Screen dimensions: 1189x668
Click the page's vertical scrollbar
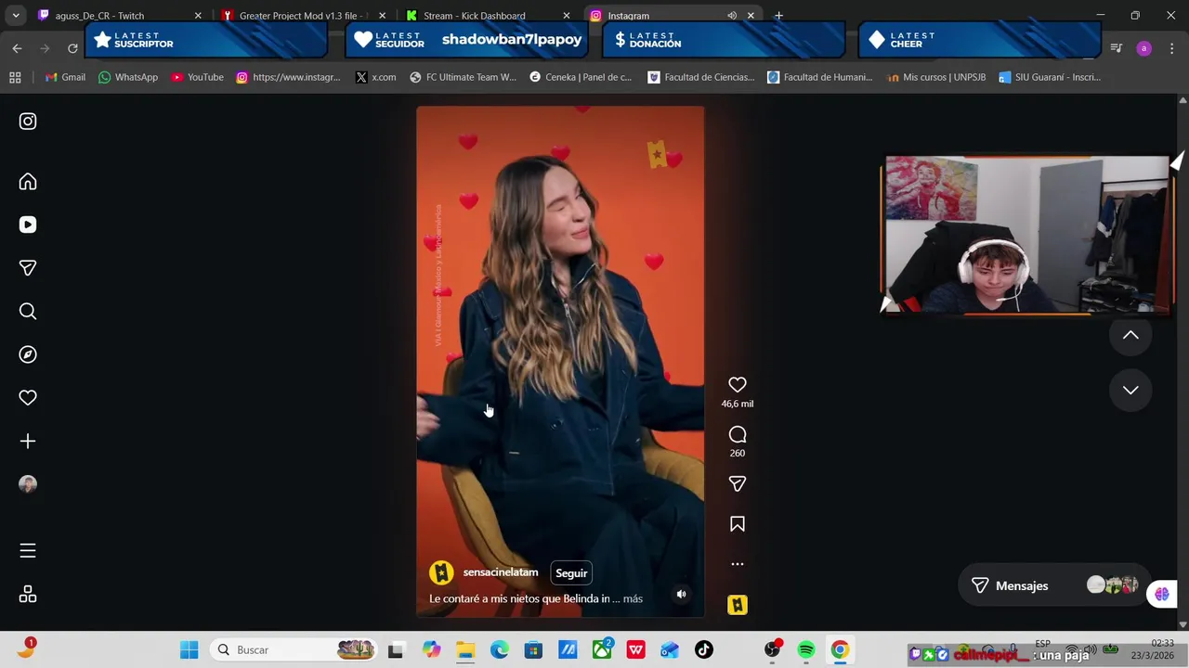(x=1182, y=362)
